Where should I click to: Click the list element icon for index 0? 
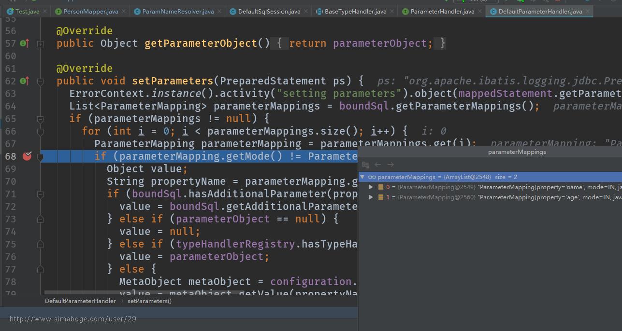381,187
